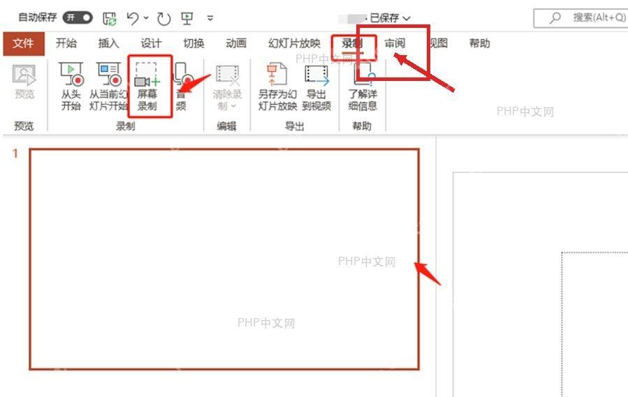
Task: Start slideshow from quick access toolbar icon
Action: pos(187,18)
